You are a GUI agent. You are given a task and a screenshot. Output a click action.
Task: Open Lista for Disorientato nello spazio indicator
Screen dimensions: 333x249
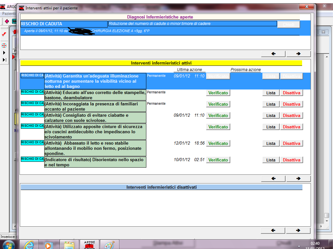(271, 160)
